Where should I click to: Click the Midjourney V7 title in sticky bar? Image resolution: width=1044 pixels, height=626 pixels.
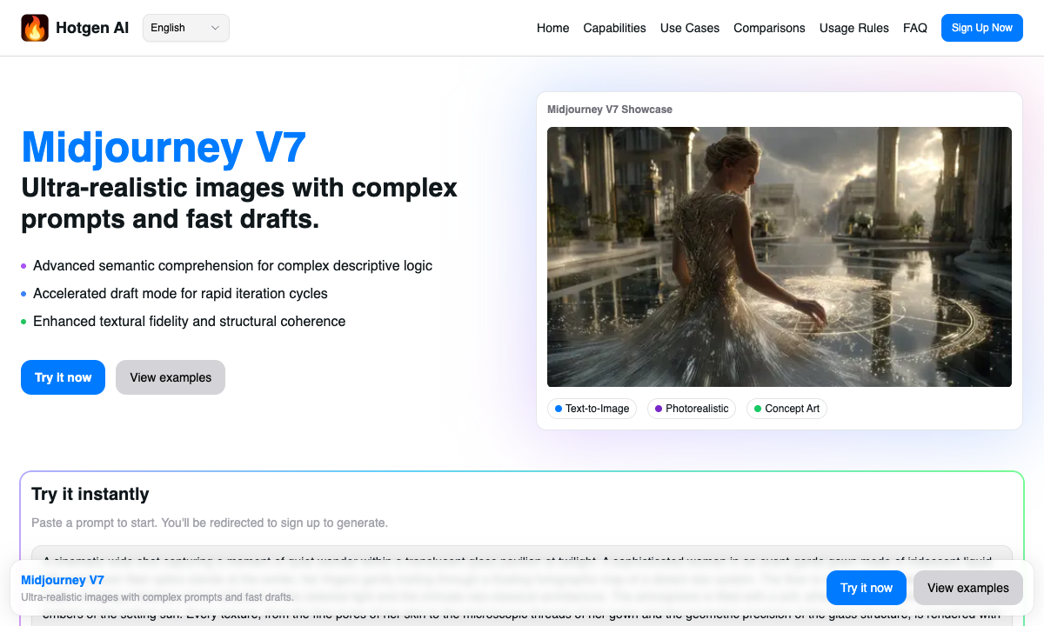point(63,580)
